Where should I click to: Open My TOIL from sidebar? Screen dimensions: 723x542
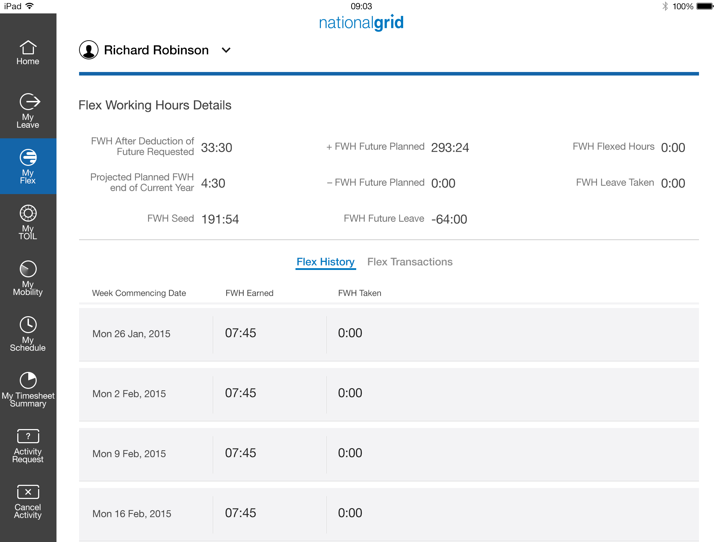[28, 222]
